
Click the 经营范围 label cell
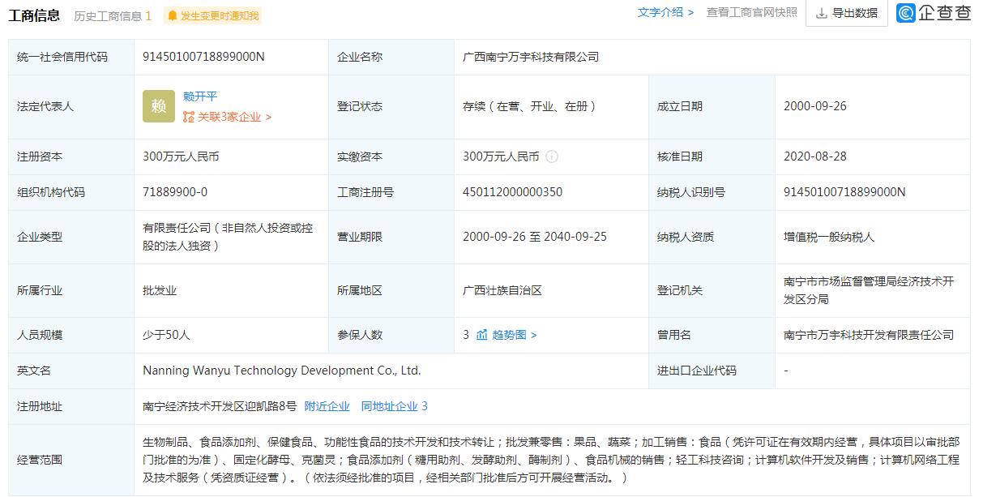71,460
